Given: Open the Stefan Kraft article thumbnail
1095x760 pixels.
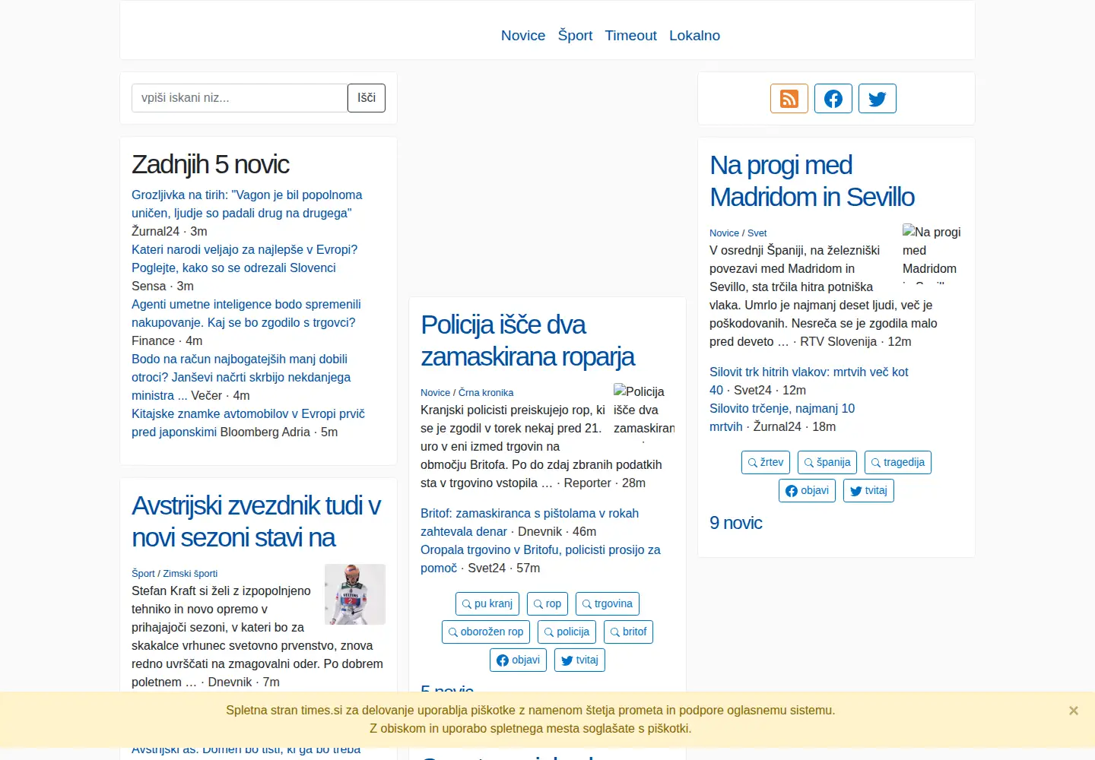Looking at the screenshot, I should [355, 594].
